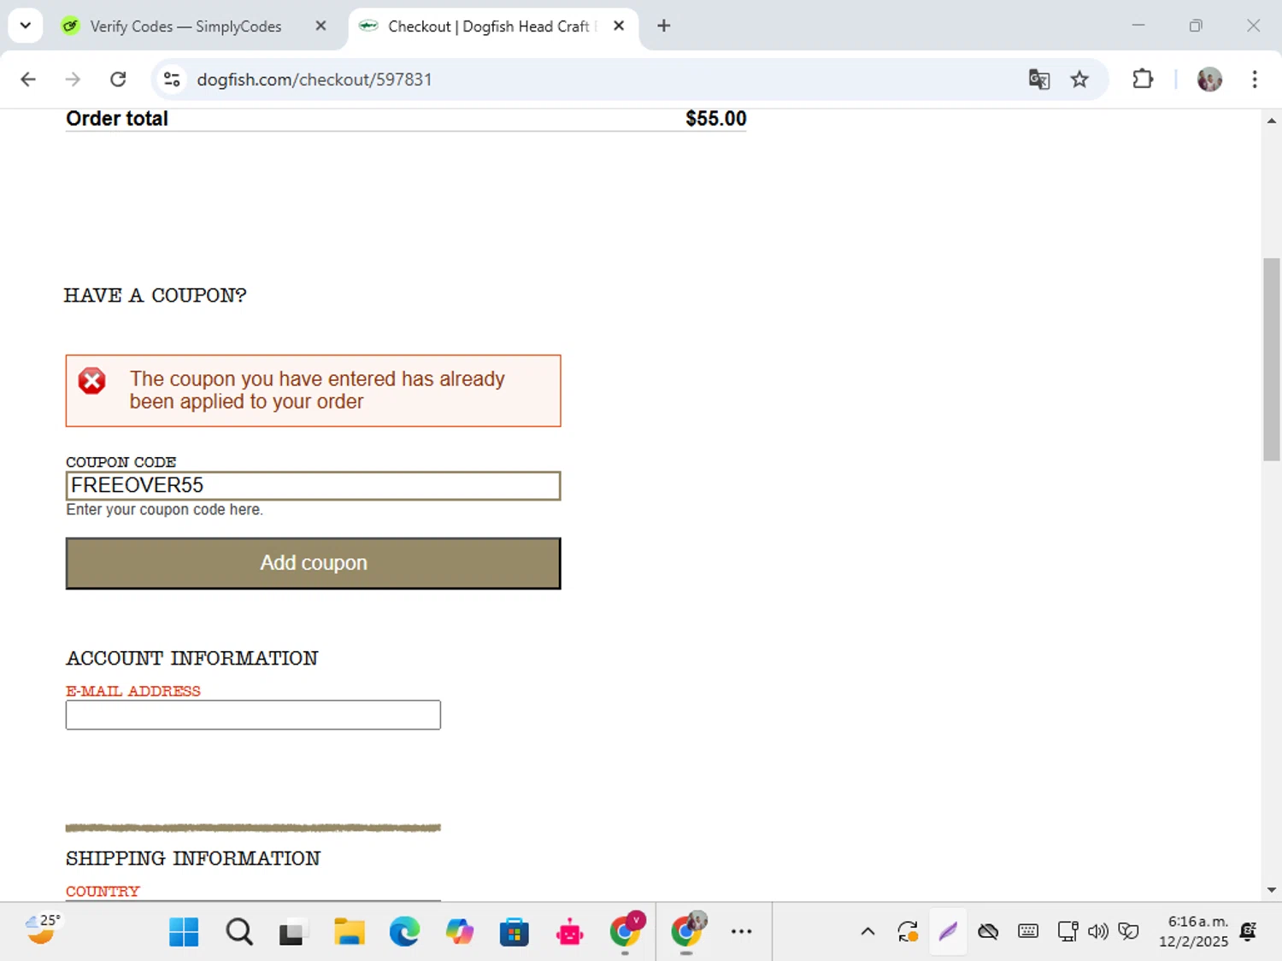Viewport: 1282px width, 961px height.
Task: Open the touch keyboard tray icon
Action: pos(1028,932)
